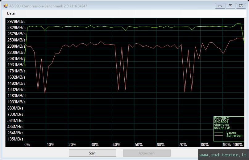The height and width of the screenshot is (160, 249).
Task: Click the 2679MB/s axis label
Action: point(16,34)
